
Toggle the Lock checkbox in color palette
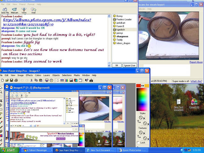[138, 142]
